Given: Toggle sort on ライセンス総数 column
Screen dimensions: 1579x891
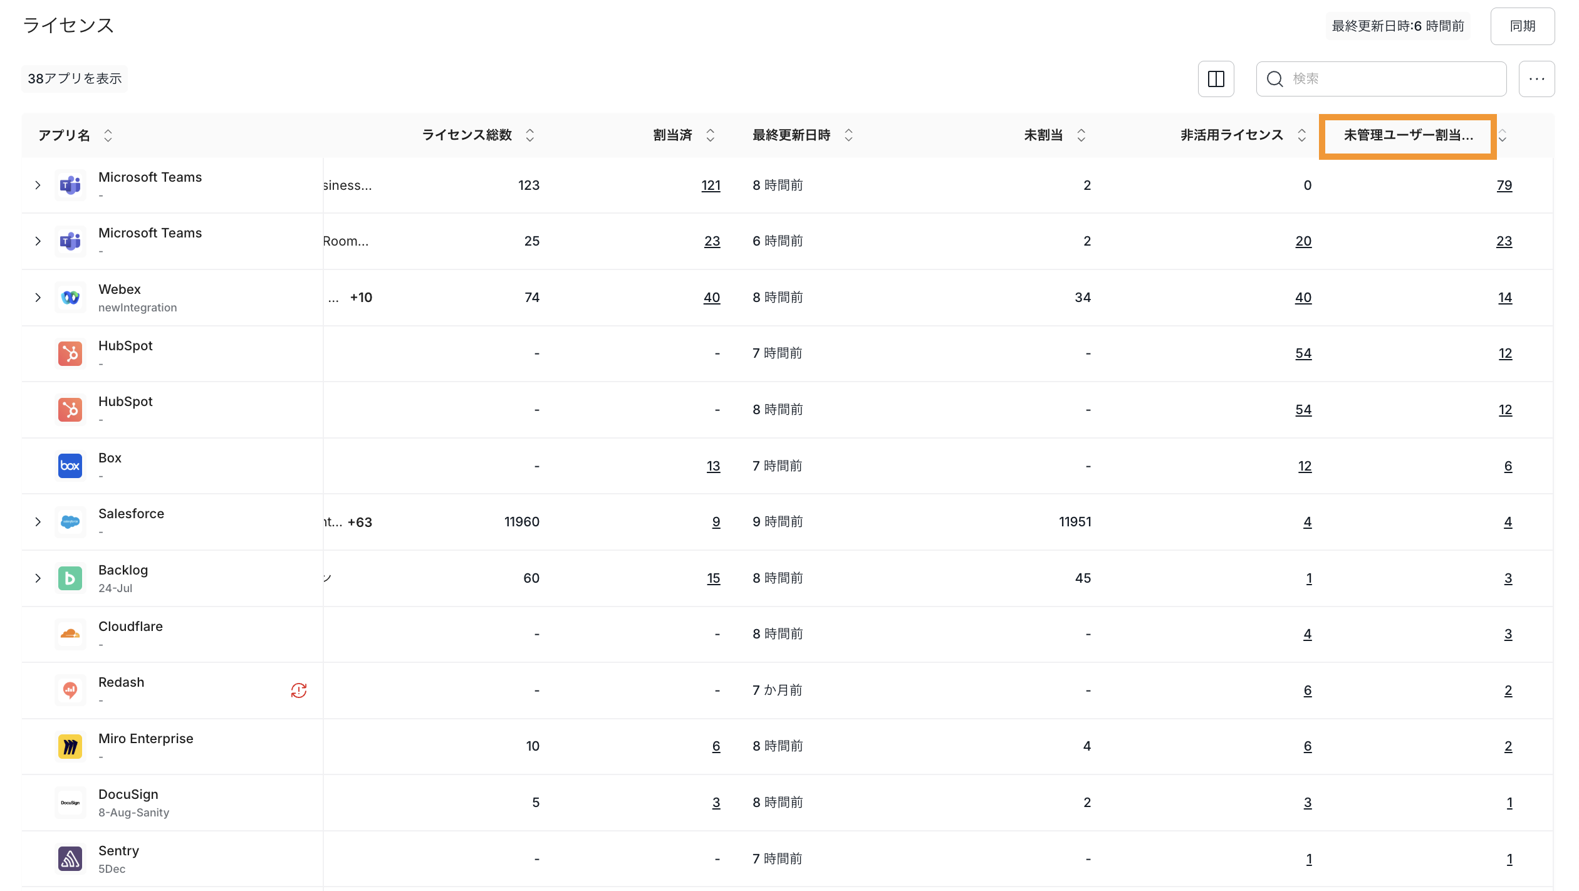Looking at the screenshot, I should [x=529, y=135].
